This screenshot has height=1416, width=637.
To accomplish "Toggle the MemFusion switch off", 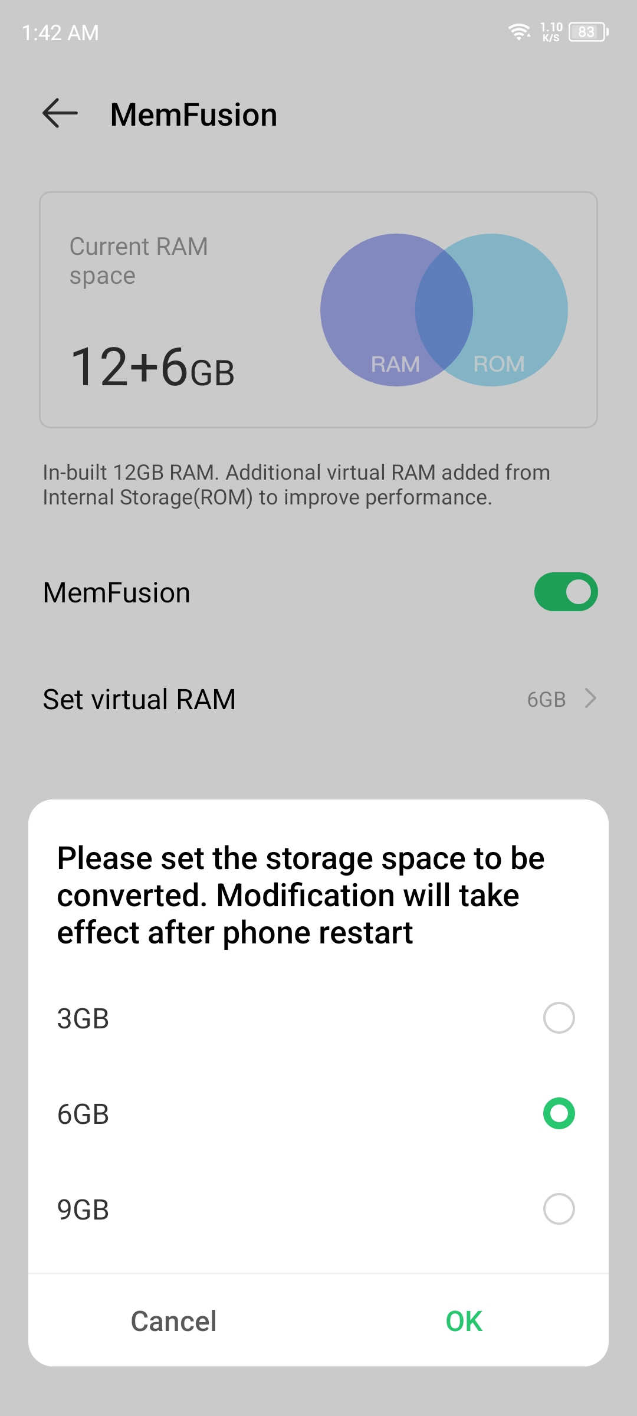I will pos(566,592).
